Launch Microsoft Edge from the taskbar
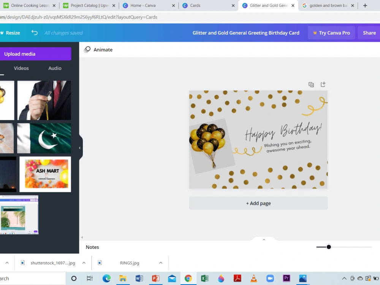The height and width of the screenshot is (285, 380). pyautogui.click(x=106, y=279)
